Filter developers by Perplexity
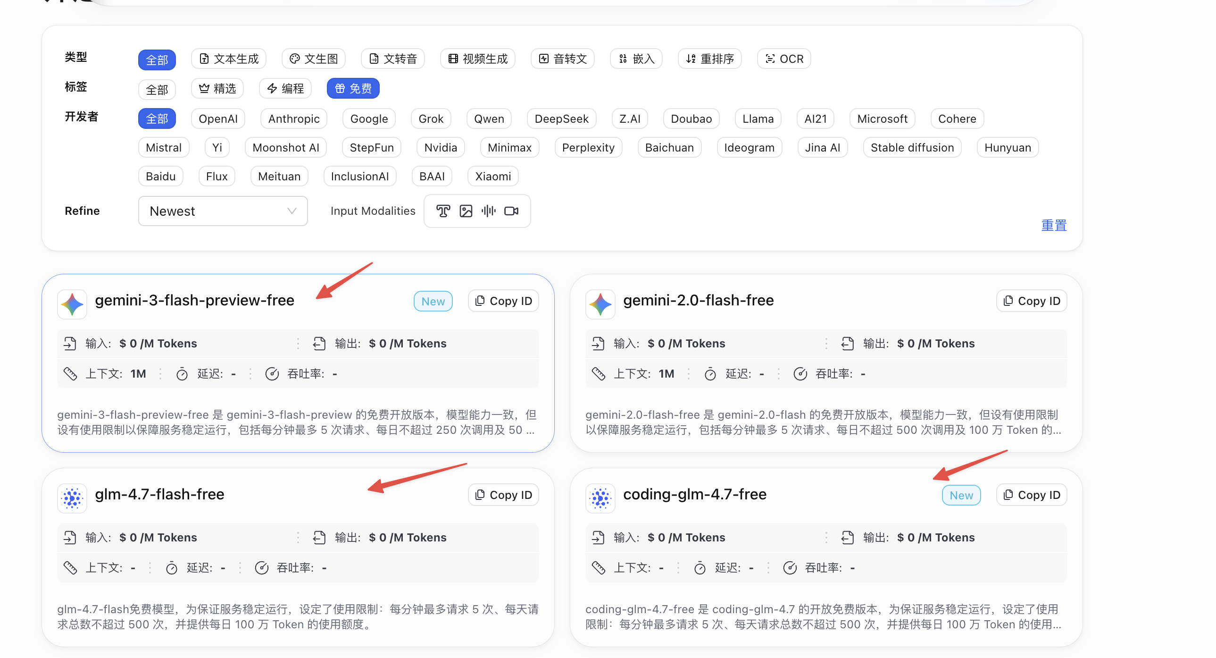1216x658 pixels. coord(588,147)
